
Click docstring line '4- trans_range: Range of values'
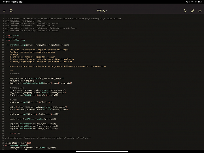click(41, 62)
